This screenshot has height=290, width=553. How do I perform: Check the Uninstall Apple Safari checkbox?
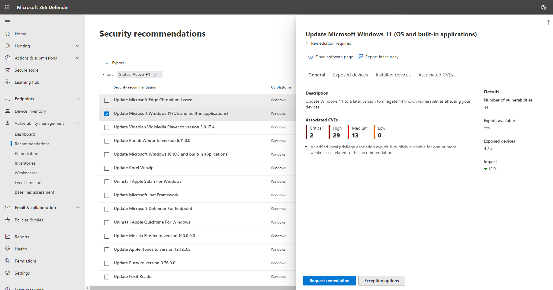pyautogui.click(x=107, y=182)
